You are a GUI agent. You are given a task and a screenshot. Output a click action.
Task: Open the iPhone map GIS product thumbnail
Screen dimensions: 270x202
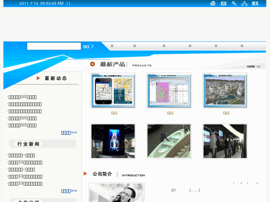[x=113, y=90]
